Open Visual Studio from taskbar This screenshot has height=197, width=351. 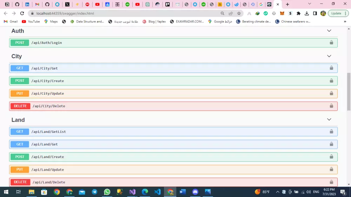[x=132, y=192]
